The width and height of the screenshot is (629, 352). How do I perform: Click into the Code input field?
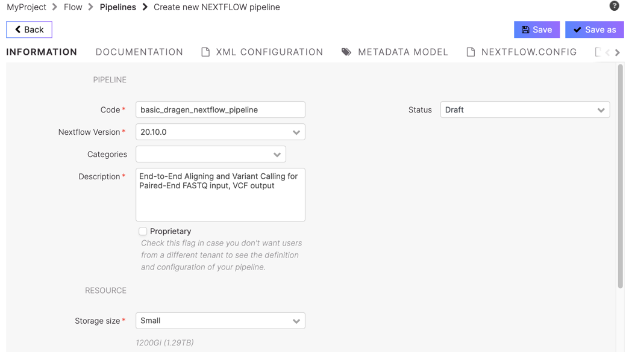tap(221, 110)
